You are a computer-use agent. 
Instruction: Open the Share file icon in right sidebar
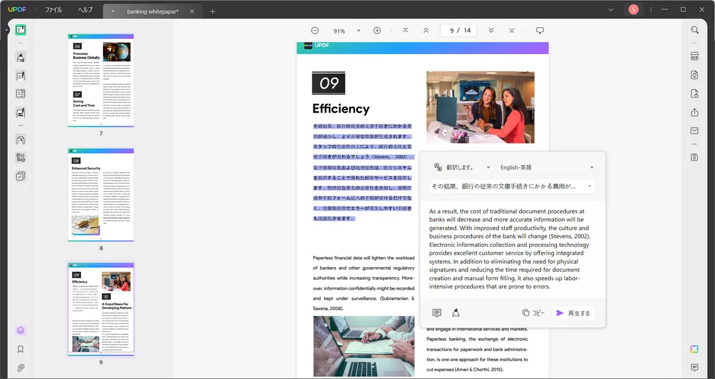(695, 112)
